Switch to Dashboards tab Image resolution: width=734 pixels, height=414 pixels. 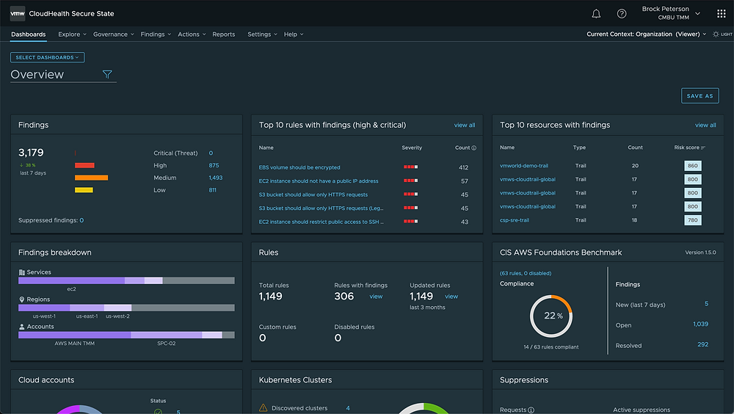tap(29, 34)
